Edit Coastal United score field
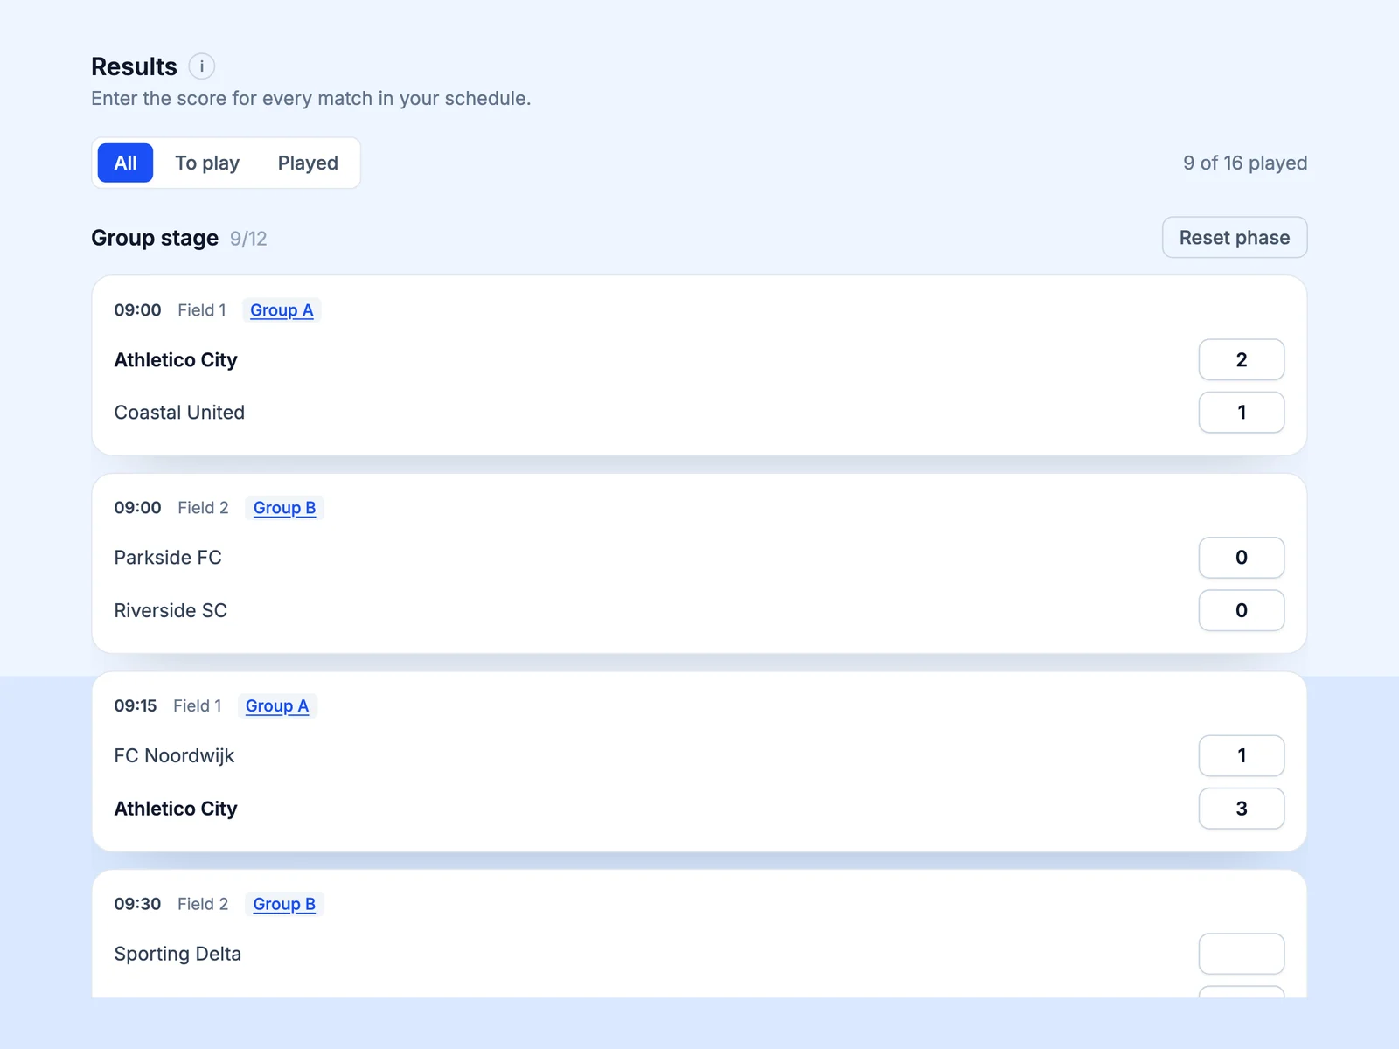1399x1049 pixels. click(1242, 413)
